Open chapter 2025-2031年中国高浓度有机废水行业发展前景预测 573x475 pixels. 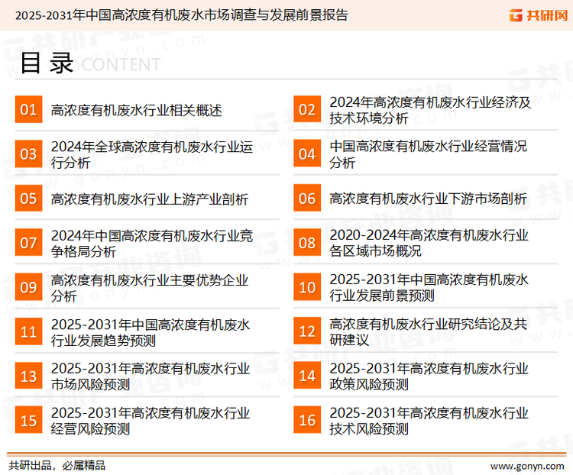click(429, 288)
